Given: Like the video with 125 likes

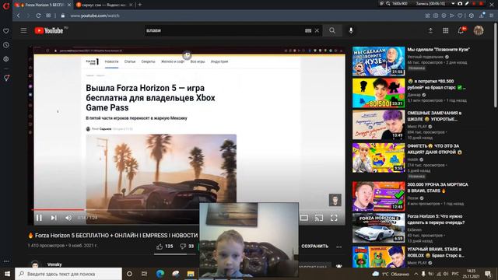Looking at the screenshot, I should point(165,246).
